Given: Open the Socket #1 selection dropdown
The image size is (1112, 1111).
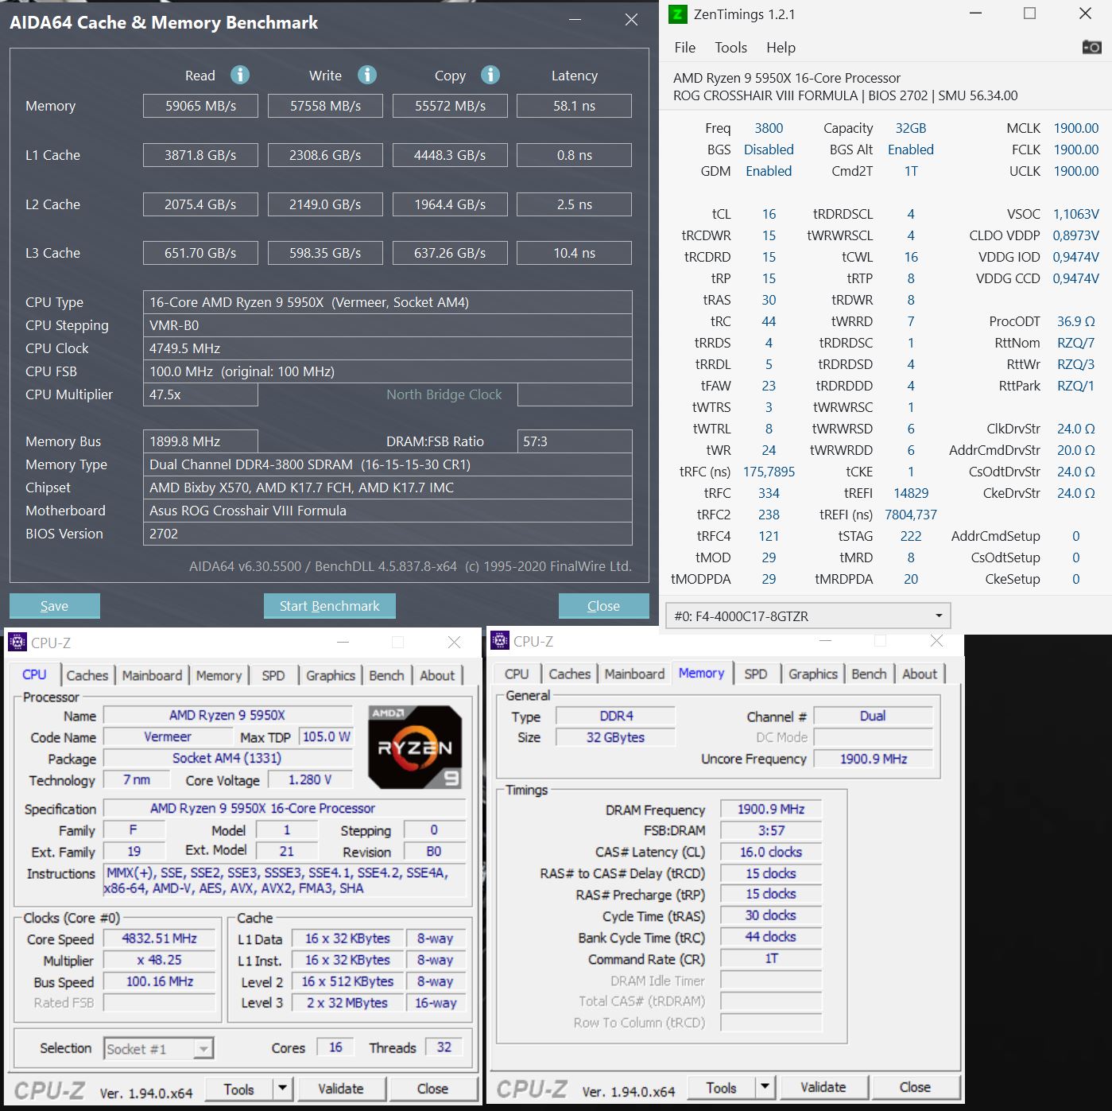Looking at the screenshot, I should click(159, 1049).
